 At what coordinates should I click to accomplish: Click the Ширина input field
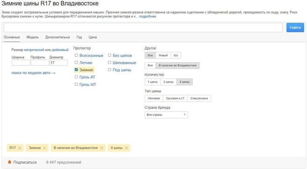(x=21, y=63)
